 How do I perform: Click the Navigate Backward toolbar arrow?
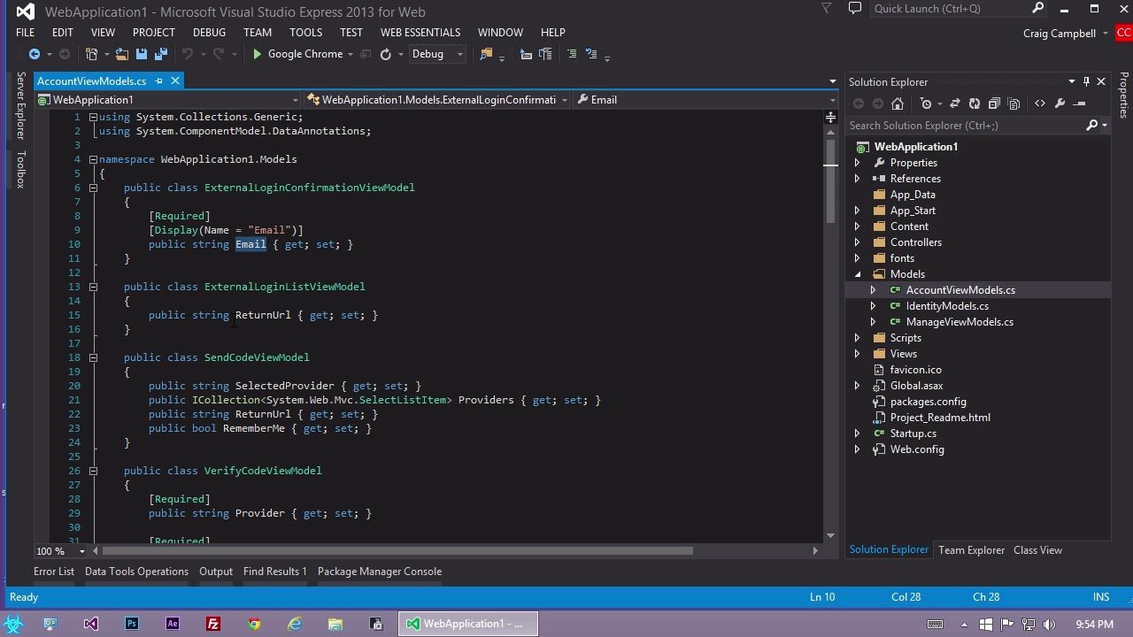pos(34,54)
